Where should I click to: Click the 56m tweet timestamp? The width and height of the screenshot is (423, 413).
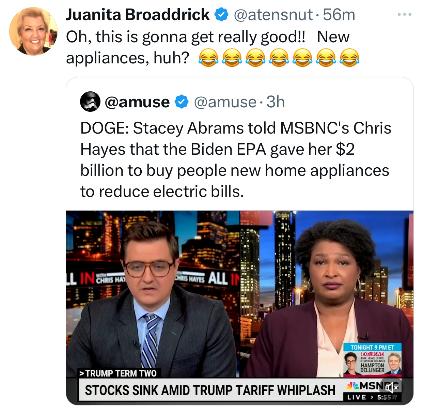339,15
